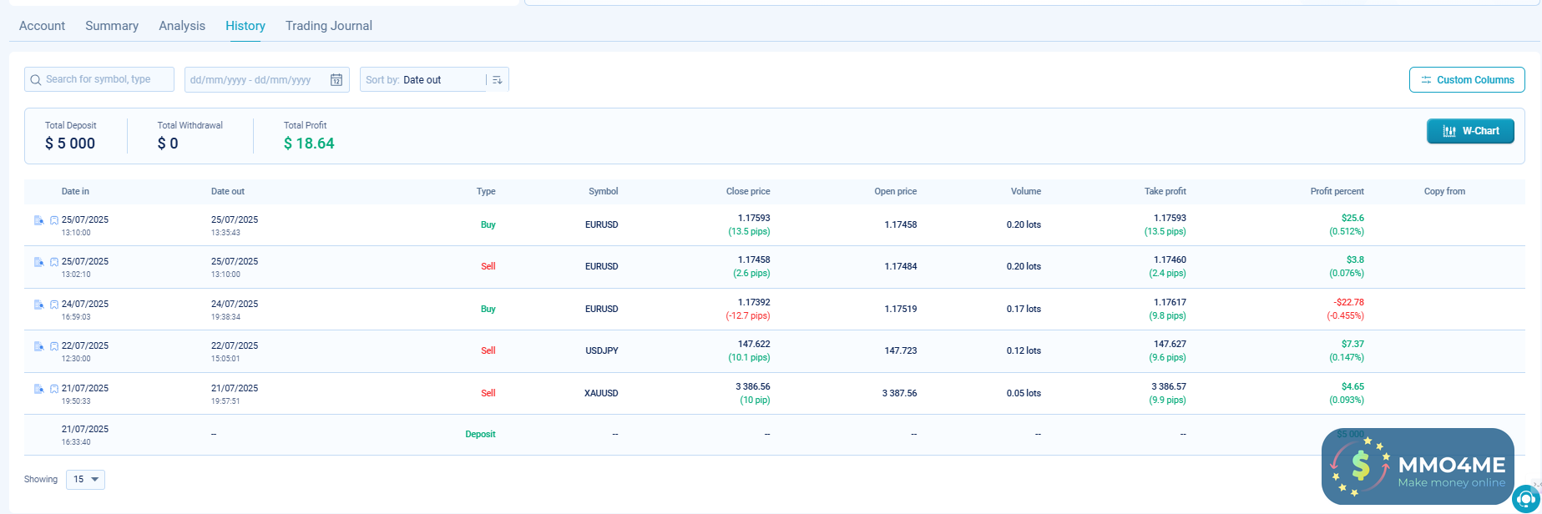Image resolution: width=1542 pixels, height=514 pixels.
Task: Switch to the Trading Journal tab
Action: coord(328,26)
